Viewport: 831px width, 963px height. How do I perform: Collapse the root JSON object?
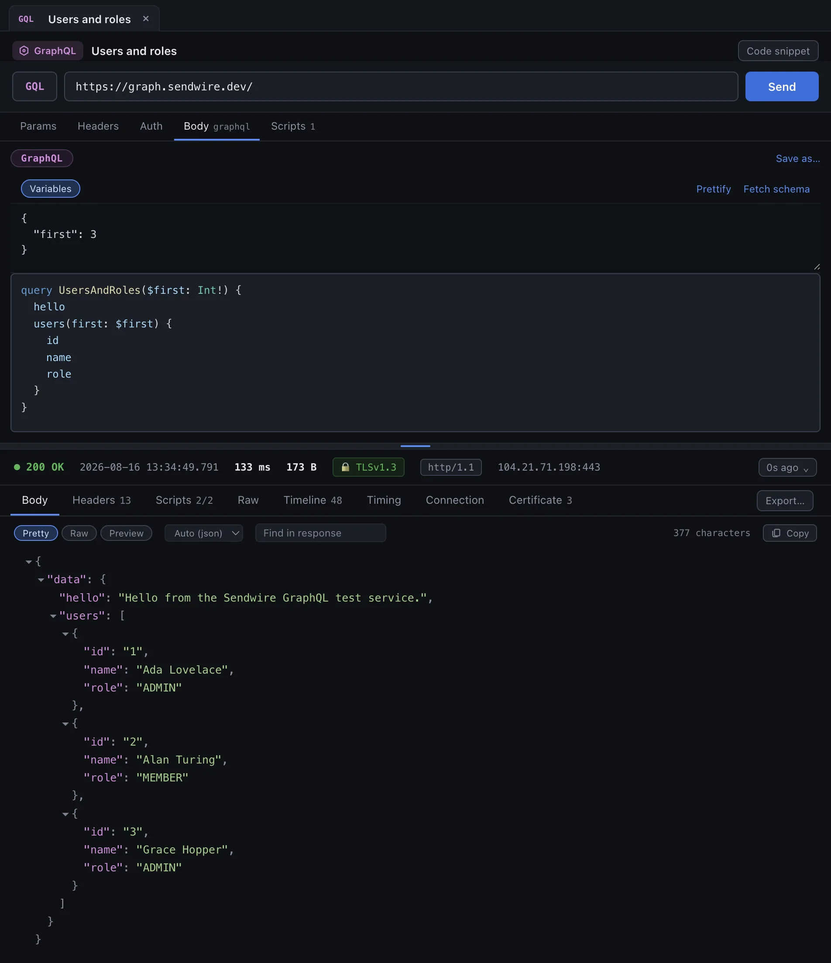(x=29, y=562)
